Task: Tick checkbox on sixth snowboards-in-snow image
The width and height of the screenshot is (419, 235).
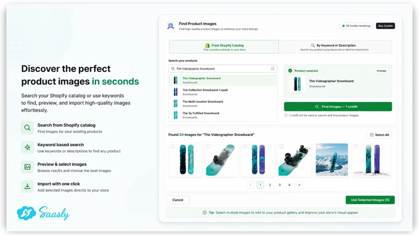Action: pos(356,146)
